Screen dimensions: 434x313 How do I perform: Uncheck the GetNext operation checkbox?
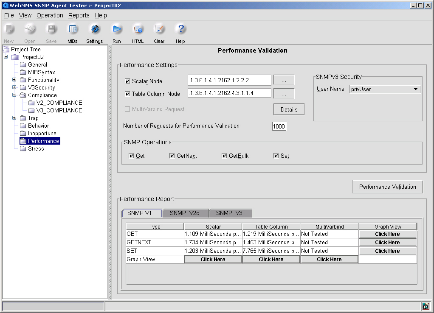point(172,156)
